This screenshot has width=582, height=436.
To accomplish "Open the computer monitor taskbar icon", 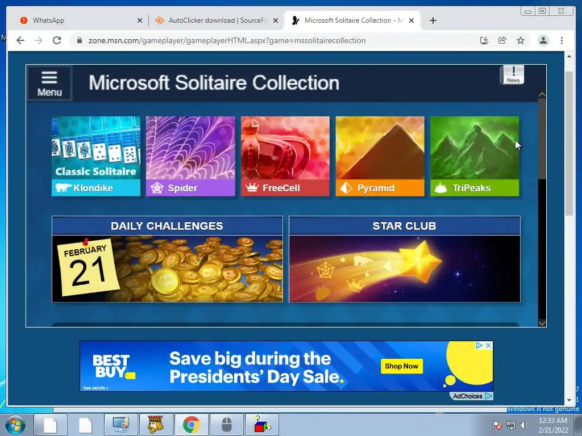I will click(120, 425).
